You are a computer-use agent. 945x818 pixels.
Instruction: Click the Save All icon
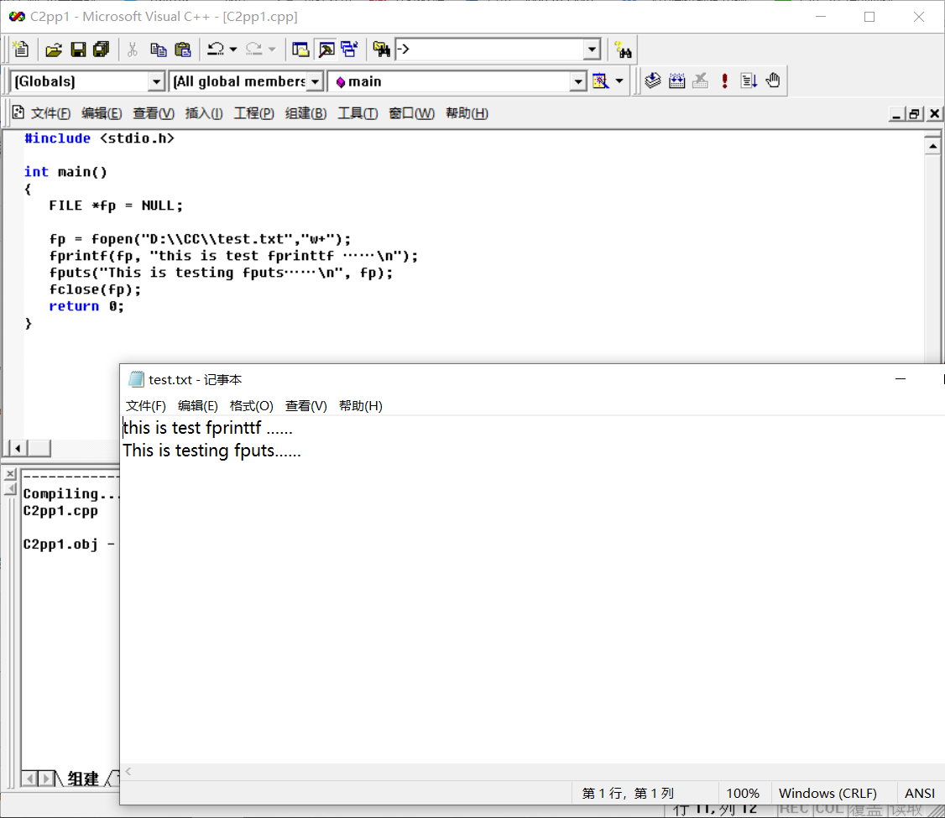coord(102,49)
